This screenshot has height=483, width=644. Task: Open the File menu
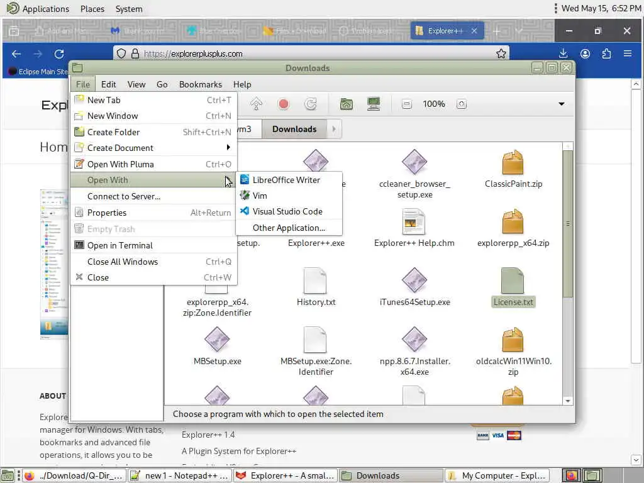[82, 84]
